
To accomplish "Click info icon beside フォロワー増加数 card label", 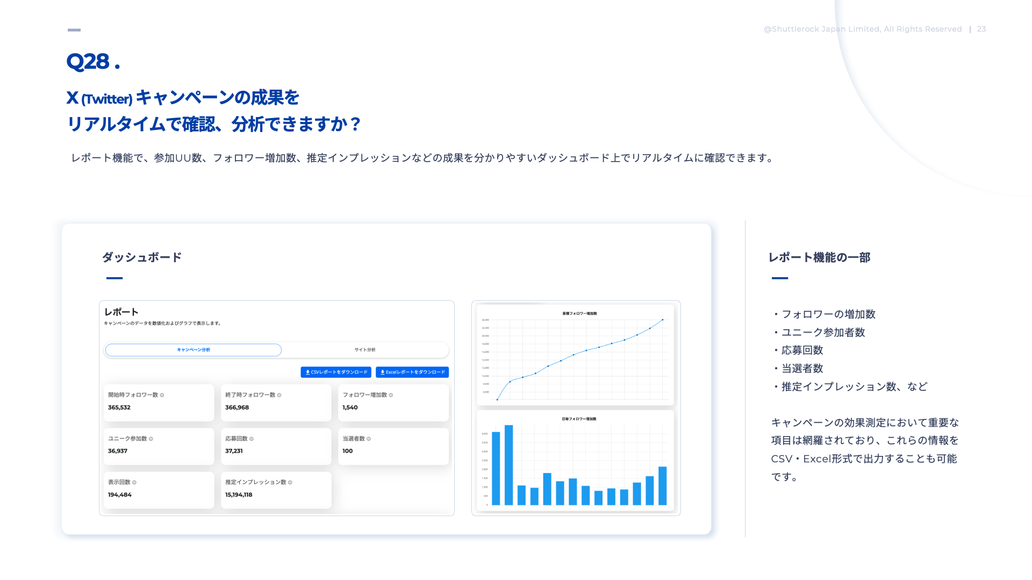I will 391,395.
